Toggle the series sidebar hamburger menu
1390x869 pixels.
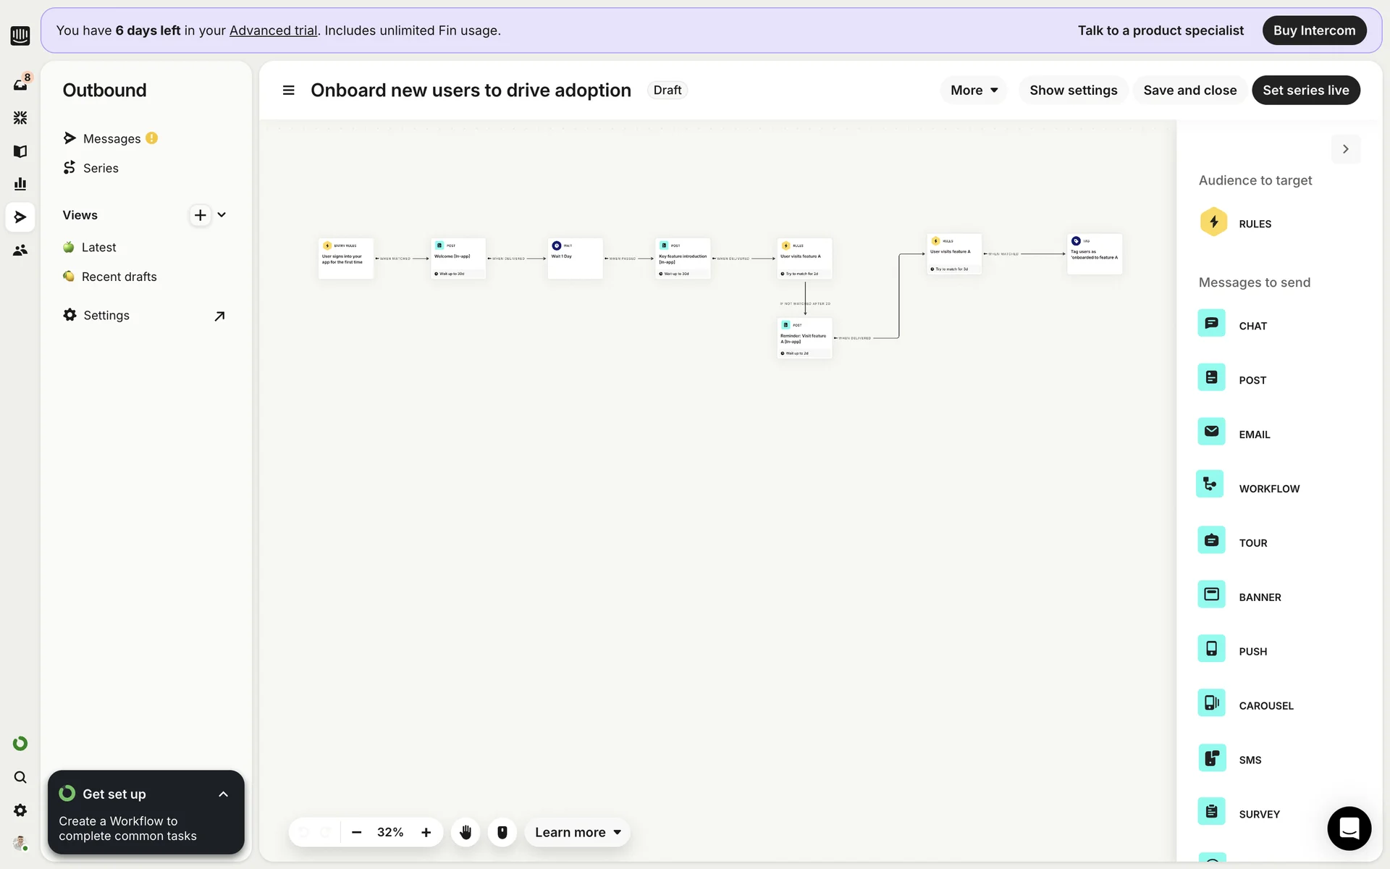288,91
